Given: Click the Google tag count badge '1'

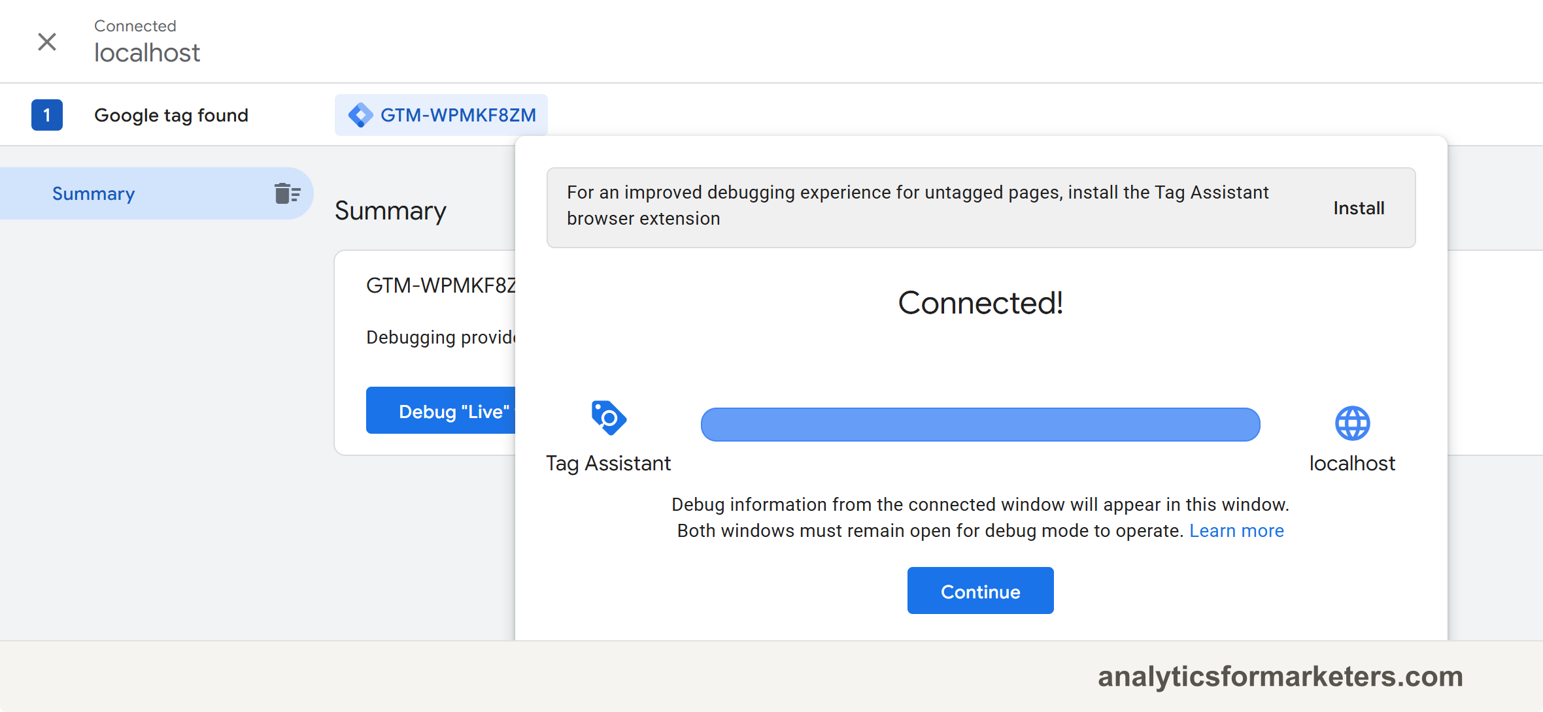Looking at the screenshot, I should click(47, 115).
